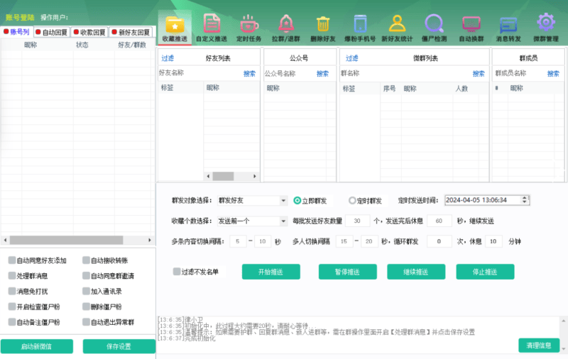Open the 收藏推送 favorites push tool
568x359 pixels.
175,28
